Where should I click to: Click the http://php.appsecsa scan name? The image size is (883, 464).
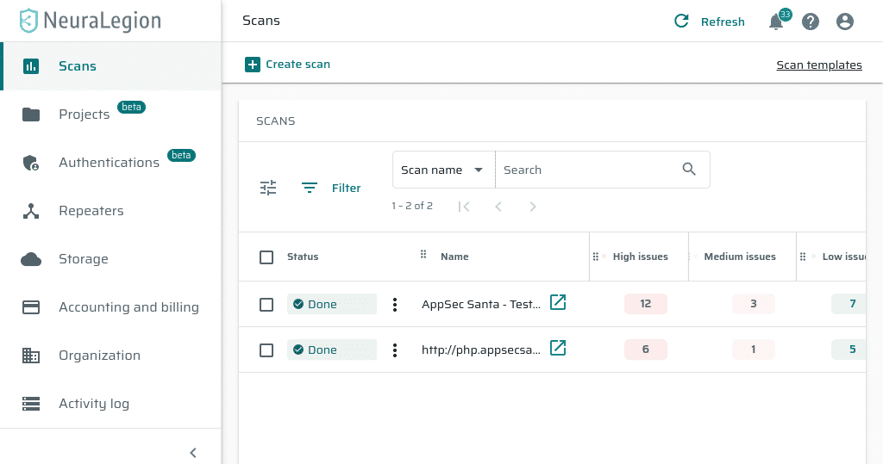tap(481, 350)
